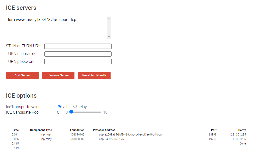
Task: Focus the TURN password field
Action: (78, 62)
